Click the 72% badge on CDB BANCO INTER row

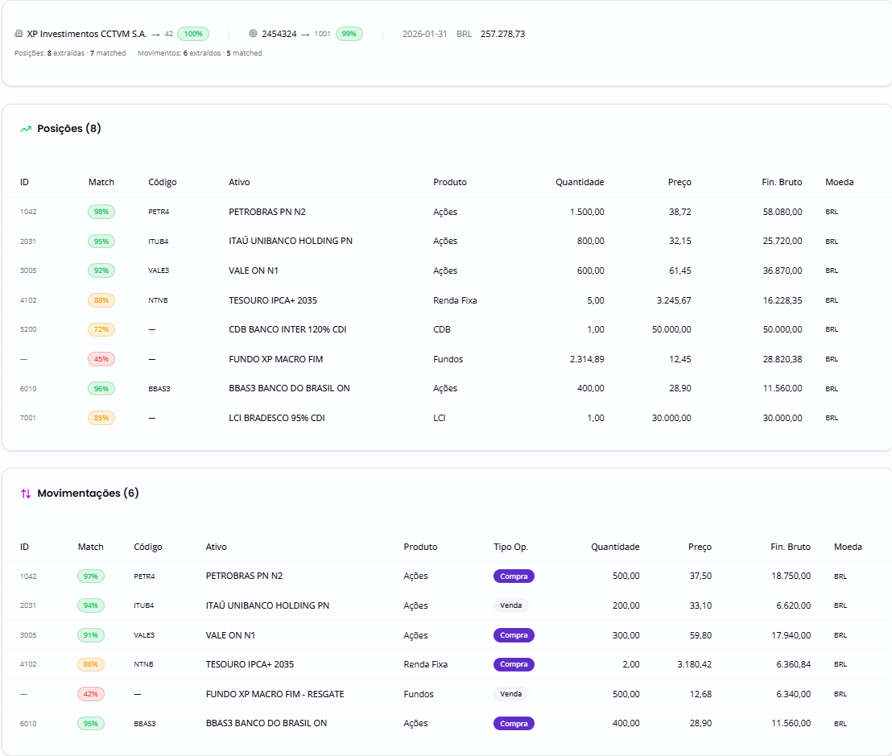click(101, 329)
